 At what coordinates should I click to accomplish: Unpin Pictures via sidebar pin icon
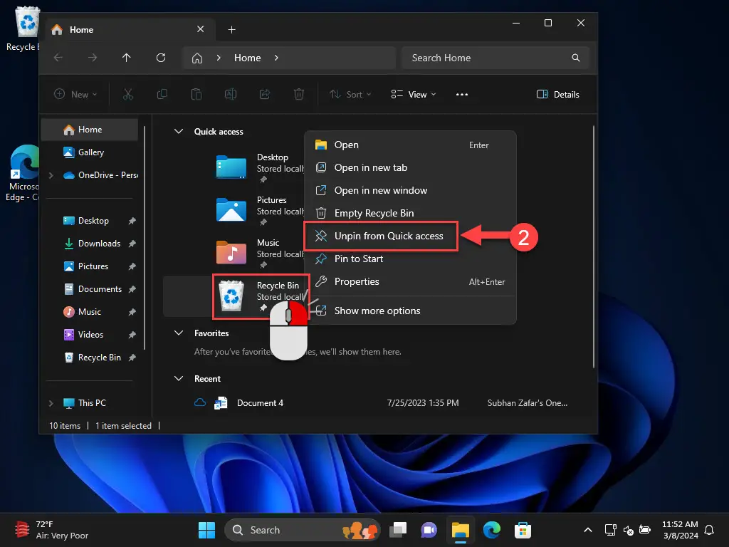[x=132, y=266]
